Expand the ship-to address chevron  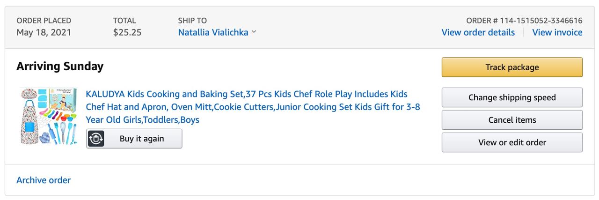click(254, 32)
